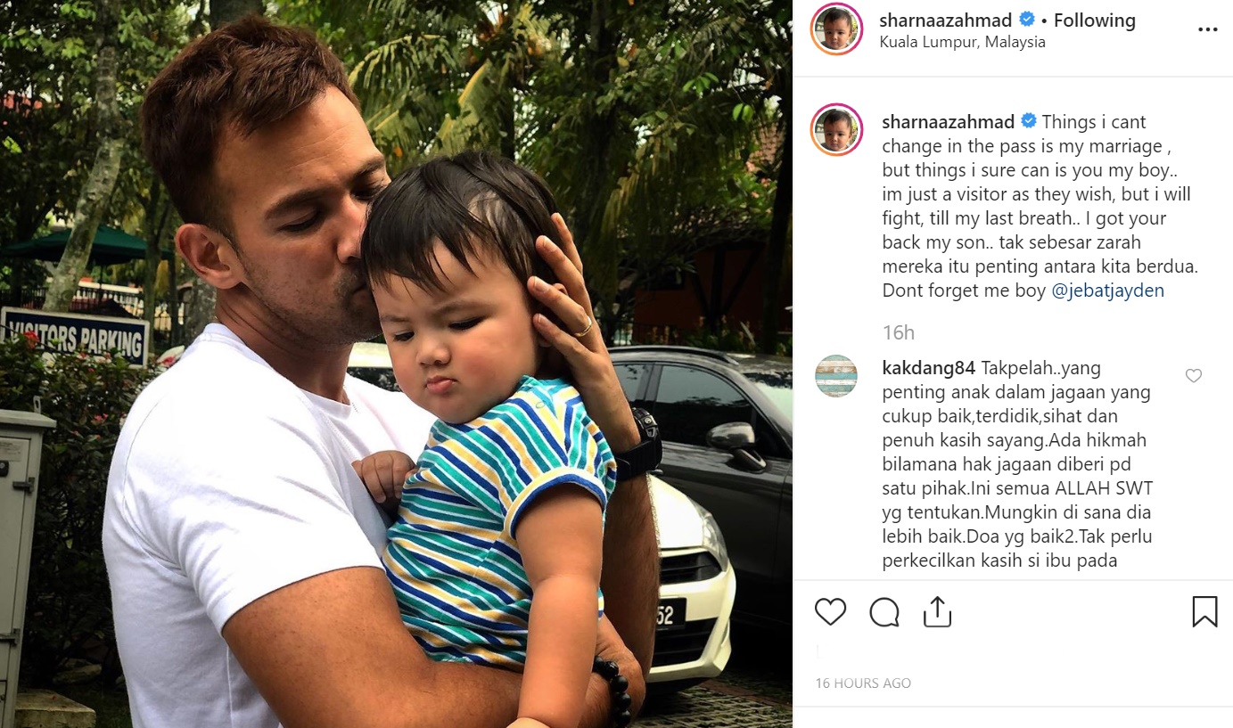Open the kakdang84 username link
1233x728 pixels.
[928, 368]
